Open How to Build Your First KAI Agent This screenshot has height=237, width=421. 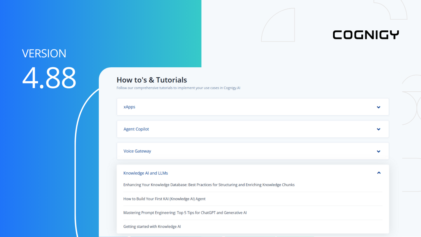164,199
